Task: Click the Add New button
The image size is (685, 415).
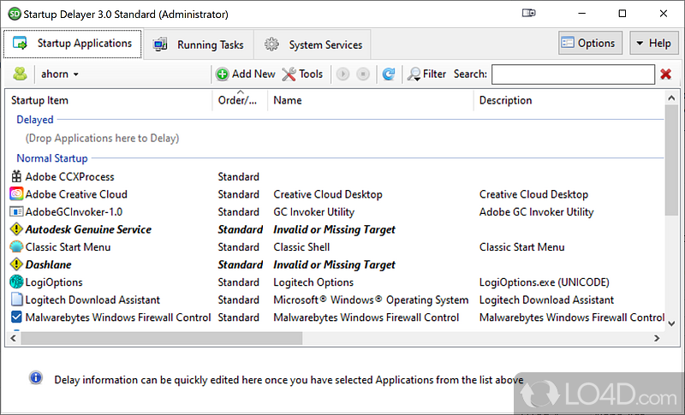Action: pyautogui.click(x=246, y=74)
